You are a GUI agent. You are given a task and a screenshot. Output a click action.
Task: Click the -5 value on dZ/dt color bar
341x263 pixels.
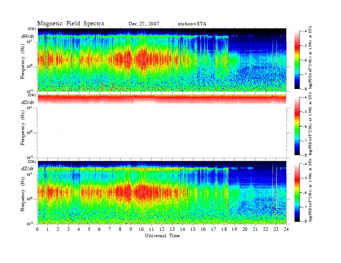pyautogui.click(x=305, y=178)
